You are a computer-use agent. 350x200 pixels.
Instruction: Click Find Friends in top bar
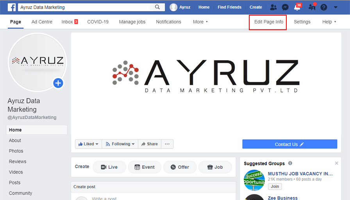(x=229, y=7)
